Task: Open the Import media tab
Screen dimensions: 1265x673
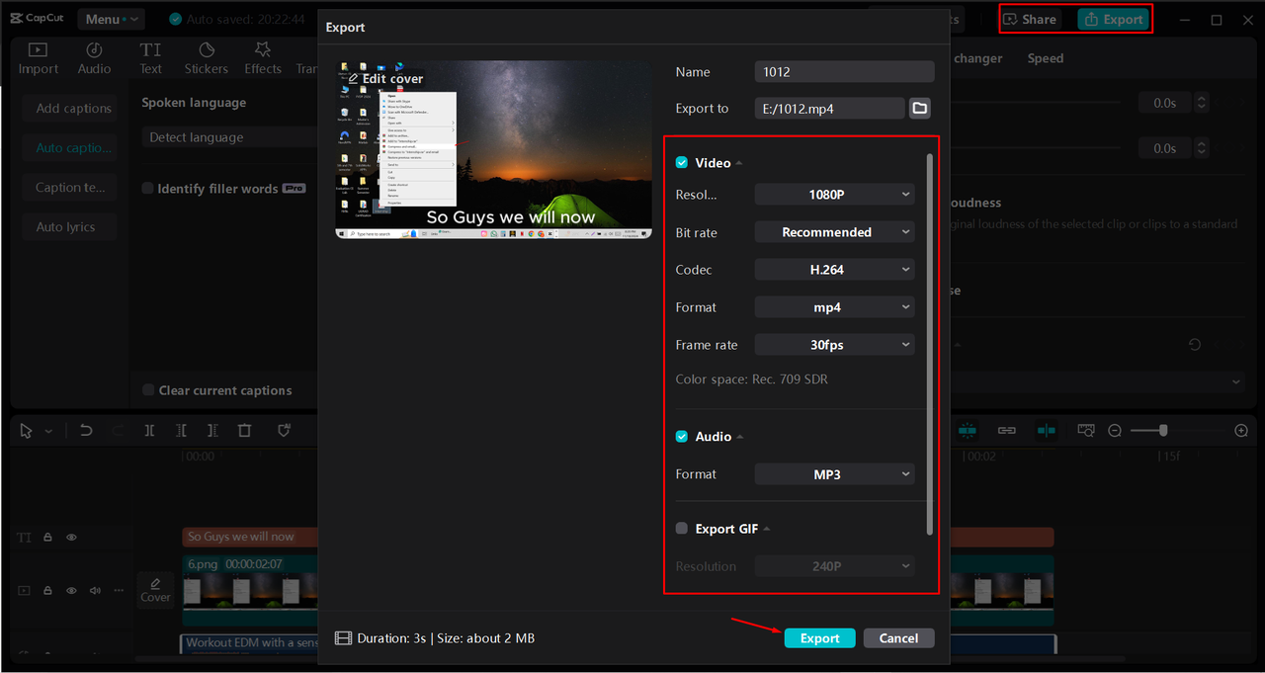Action: 38,58
